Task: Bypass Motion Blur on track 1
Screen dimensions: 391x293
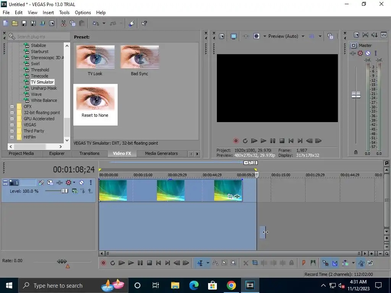Action: point(41,183)
